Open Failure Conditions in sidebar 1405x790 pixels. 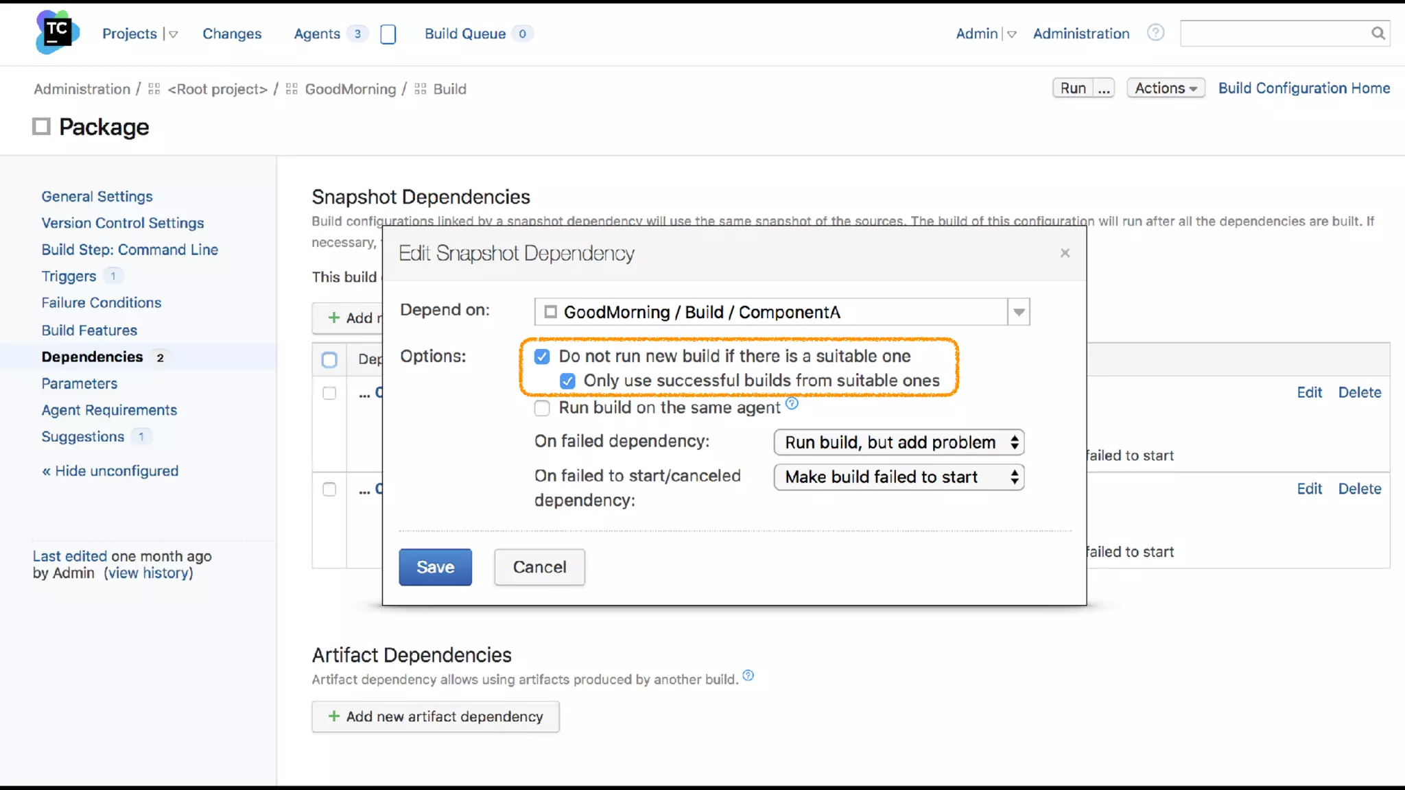point(101,302)
